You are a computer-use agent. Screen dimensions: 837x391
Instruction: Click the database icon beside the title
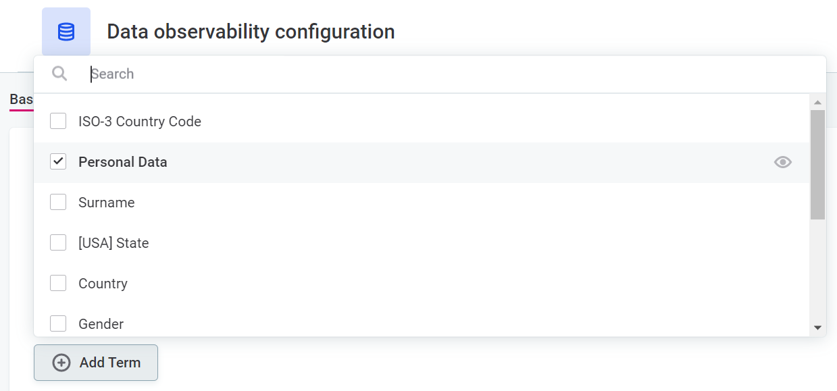(x=66, y=32)
